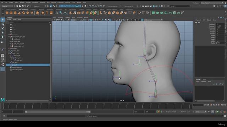Click the polygon cylinder shelf icon
The image size is (227, 127).
click(x=15, y=13)
